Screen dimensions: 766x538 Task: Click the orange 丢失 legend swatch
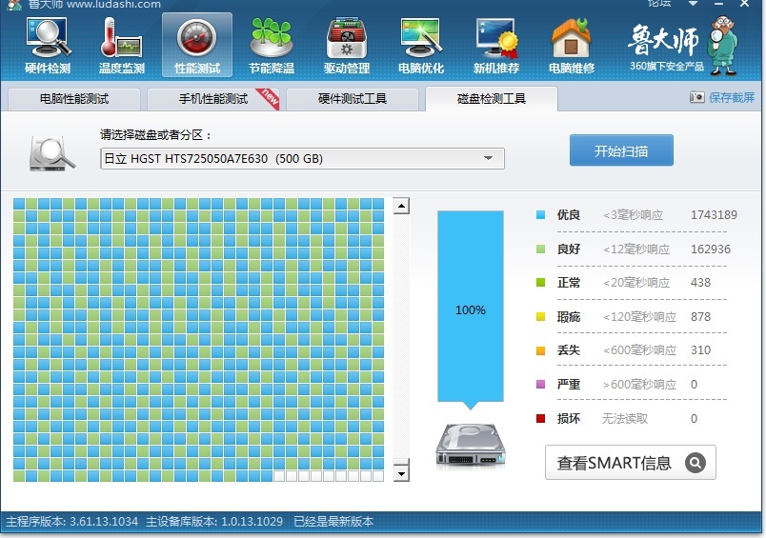click(x=540, y=350)
